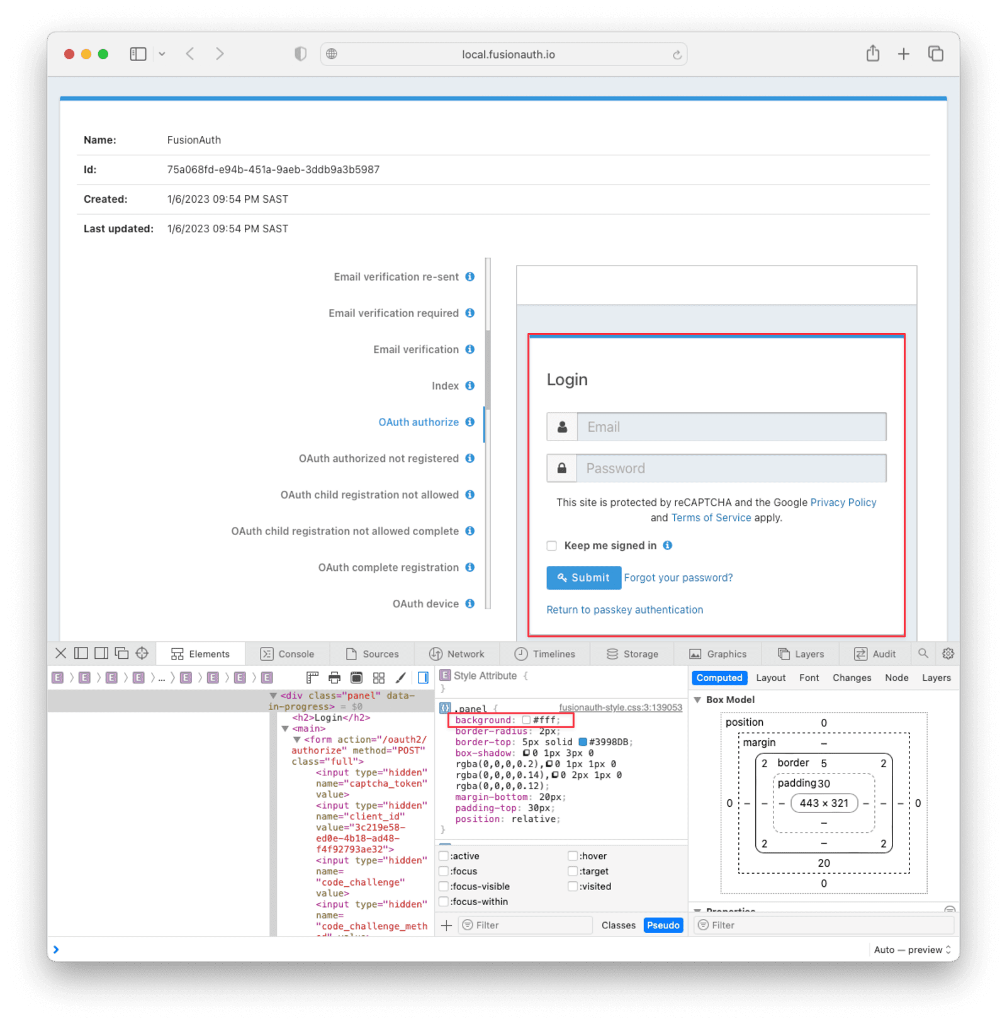
Task: Search resources with the magnifier icon
Action: click(x=923, y=653)
